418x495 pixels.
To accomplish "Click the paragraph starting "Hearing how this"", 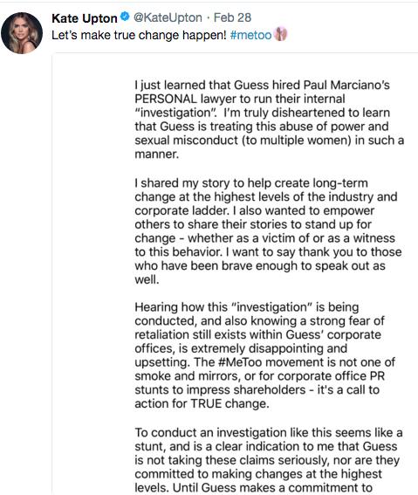I will (264, 355).
